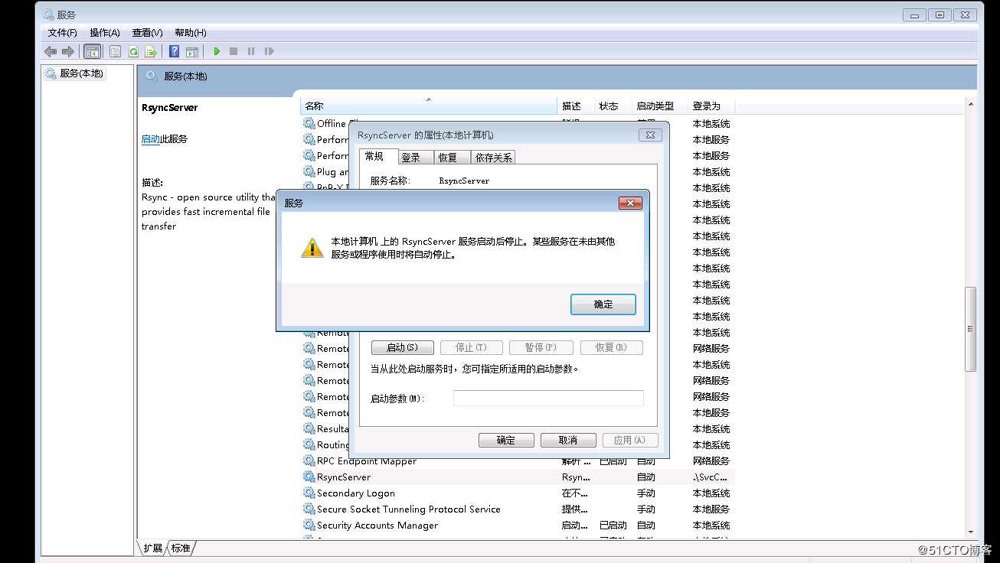Viewport: 1000px width, 563px height.
Task: Switch to the 常规 tab
Action: (x=378, y=156)
